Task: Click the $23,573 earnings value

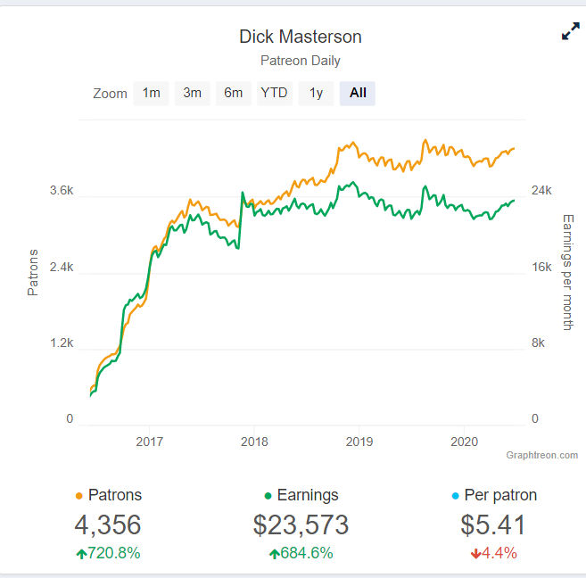Action: [301, 525]
